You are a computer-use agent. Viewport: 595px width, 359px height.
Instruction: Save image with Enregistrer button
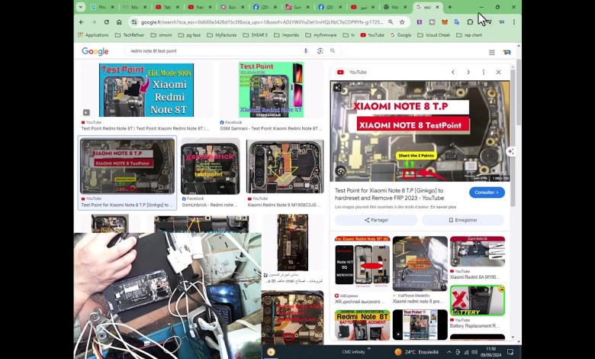point(462,220)
